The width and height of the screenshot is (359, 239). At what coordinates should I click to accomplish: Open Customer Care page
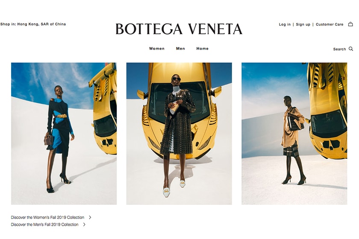click(x=330, y=24)
